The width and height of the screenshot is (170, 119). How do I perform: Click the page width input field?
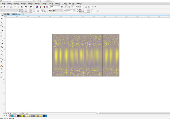(x=25, y=10)
